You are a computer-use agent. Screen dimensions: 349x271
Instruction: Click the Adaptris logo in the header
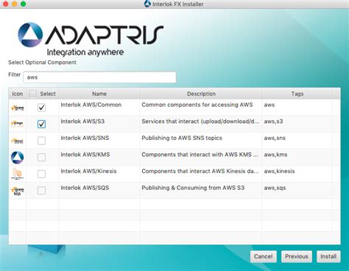pos(91,39)
